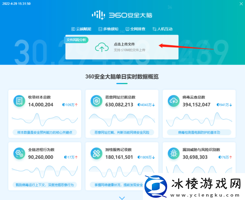Viewport: 245px width, 200px height.
Task: Click the 全链进程行为数 title
Action: 41,150
